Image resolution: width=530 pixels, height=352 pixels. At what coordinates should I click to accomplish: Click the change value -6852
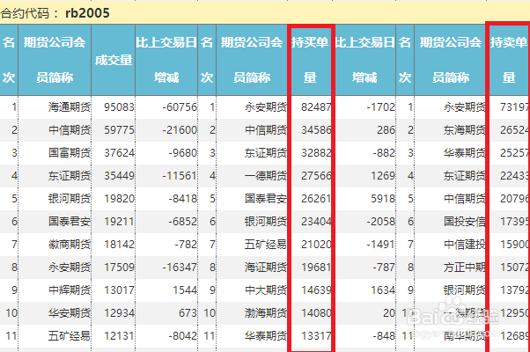click(x=182, y=221)
